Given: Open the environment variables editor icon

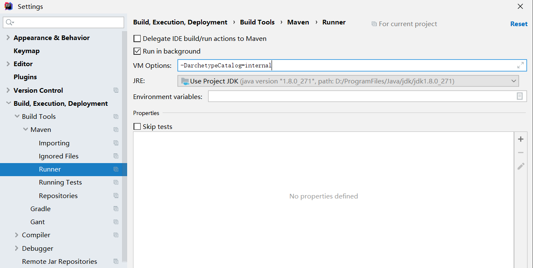Looking at the screenshot, I should click(520, 96).
